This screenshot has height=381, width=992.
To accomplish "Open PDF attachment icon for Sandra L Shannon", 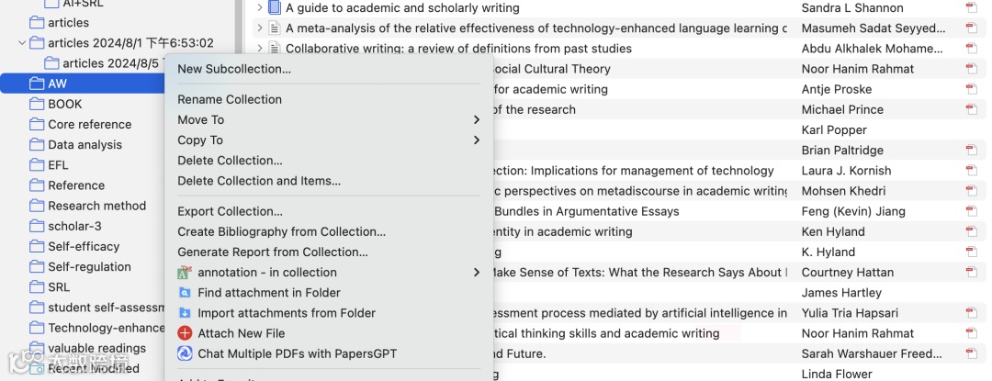I will pyautogui.click(x=971, y=7).
